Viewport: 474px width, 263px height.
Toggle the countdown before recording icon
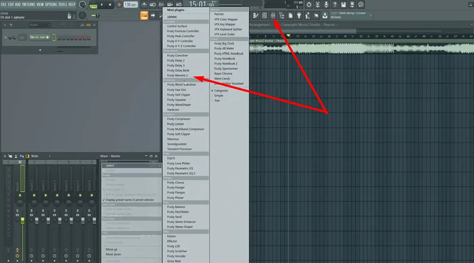coord(161,5)
